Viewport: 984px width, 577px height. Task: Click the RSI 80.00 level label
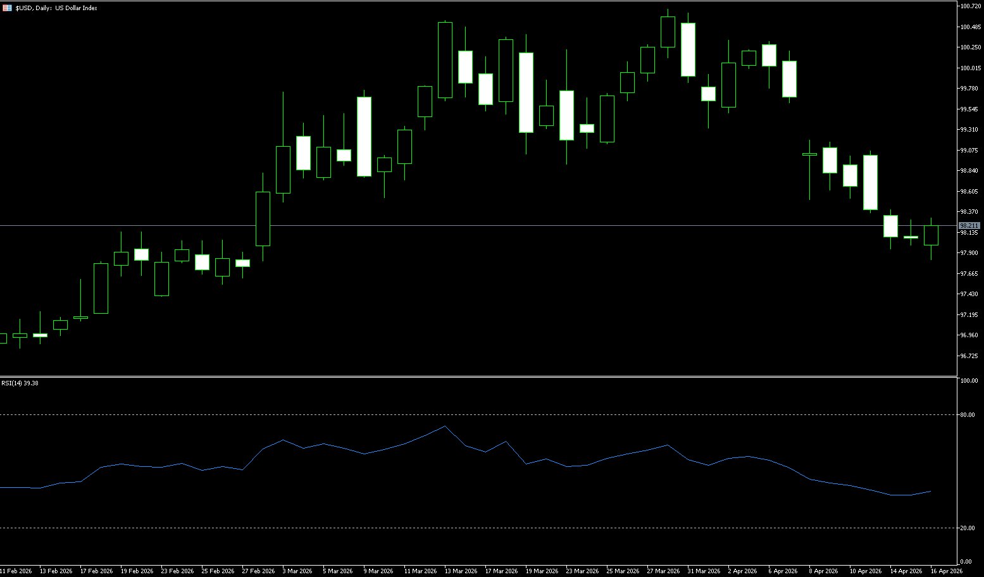tap(967, 415)
